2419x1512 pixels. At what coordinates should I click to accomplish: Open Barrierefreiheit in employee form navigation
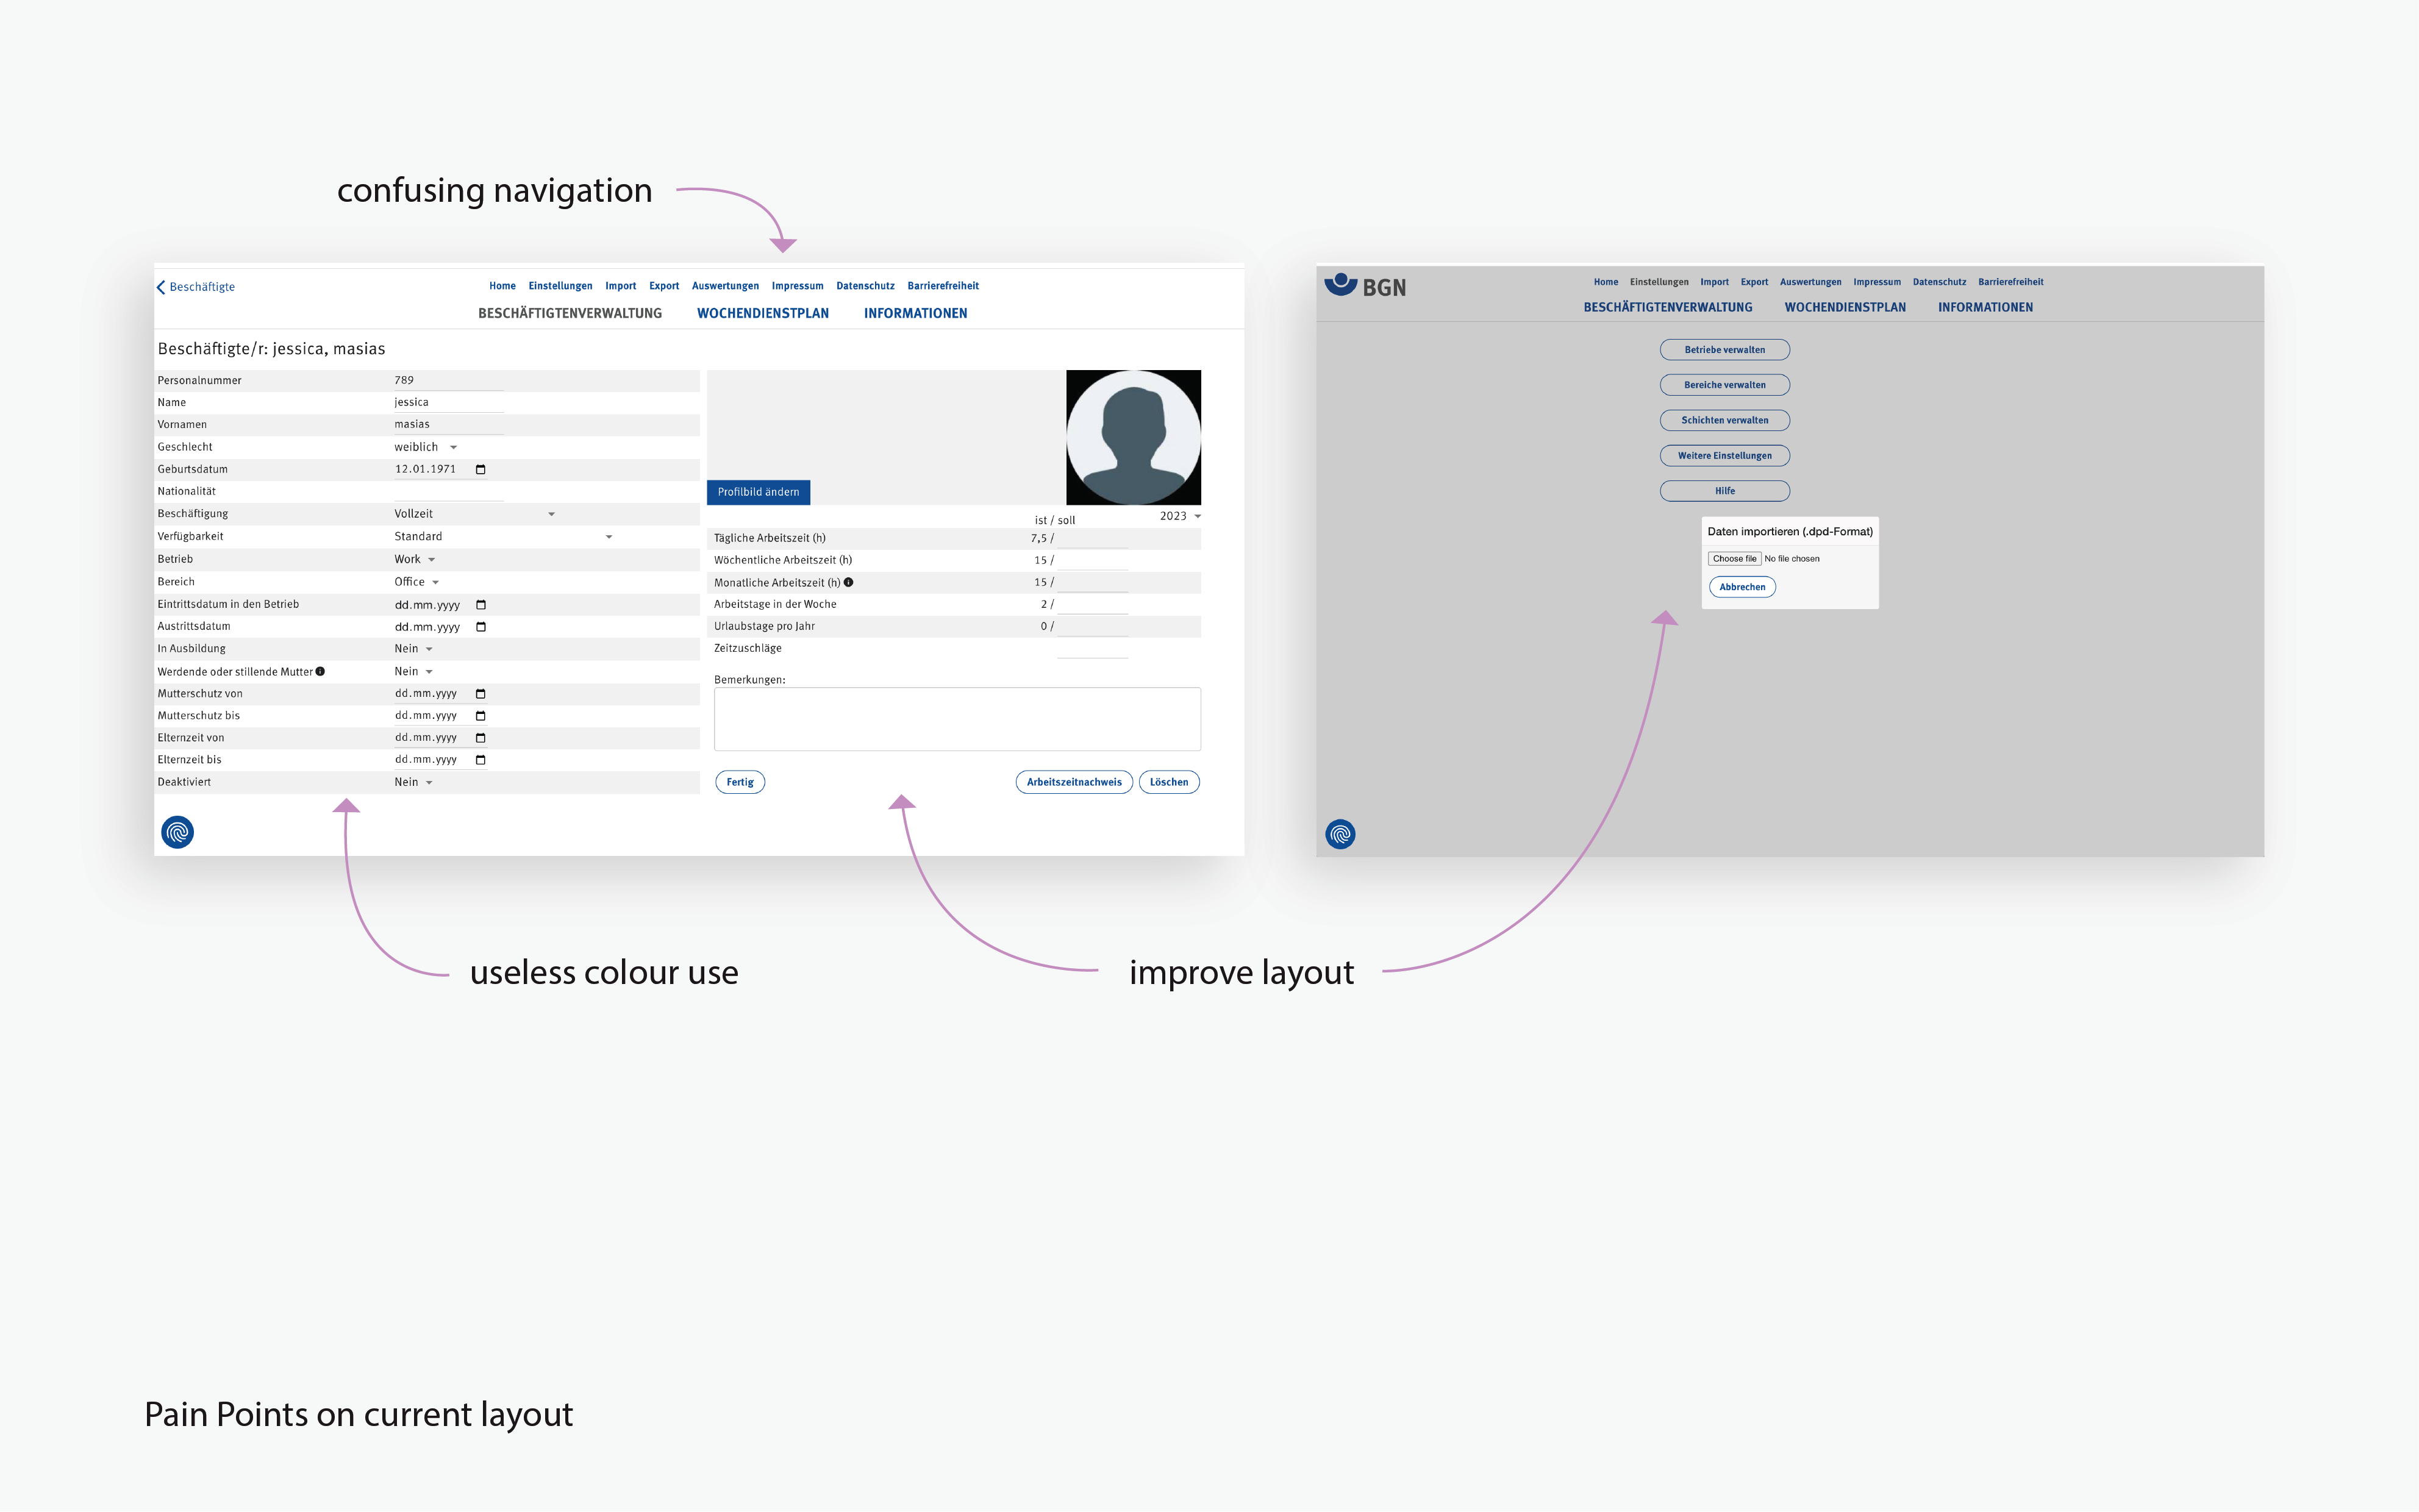click(x=943, y=286)
